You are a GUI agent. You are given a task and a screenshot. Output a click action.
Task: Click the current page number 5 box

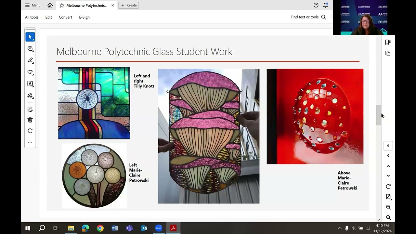tap(388, 146)
